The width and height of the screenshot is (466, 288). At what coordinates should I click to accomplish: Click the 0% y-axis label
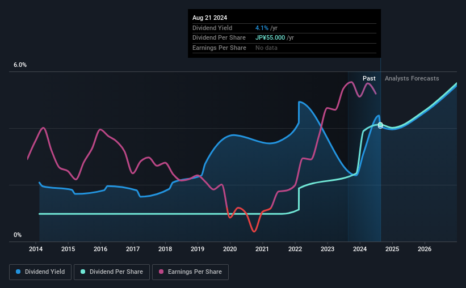pos(18,235)
